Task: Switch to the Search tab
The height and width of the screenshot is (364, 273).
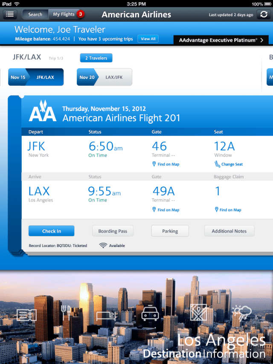Action: (35, 15)
